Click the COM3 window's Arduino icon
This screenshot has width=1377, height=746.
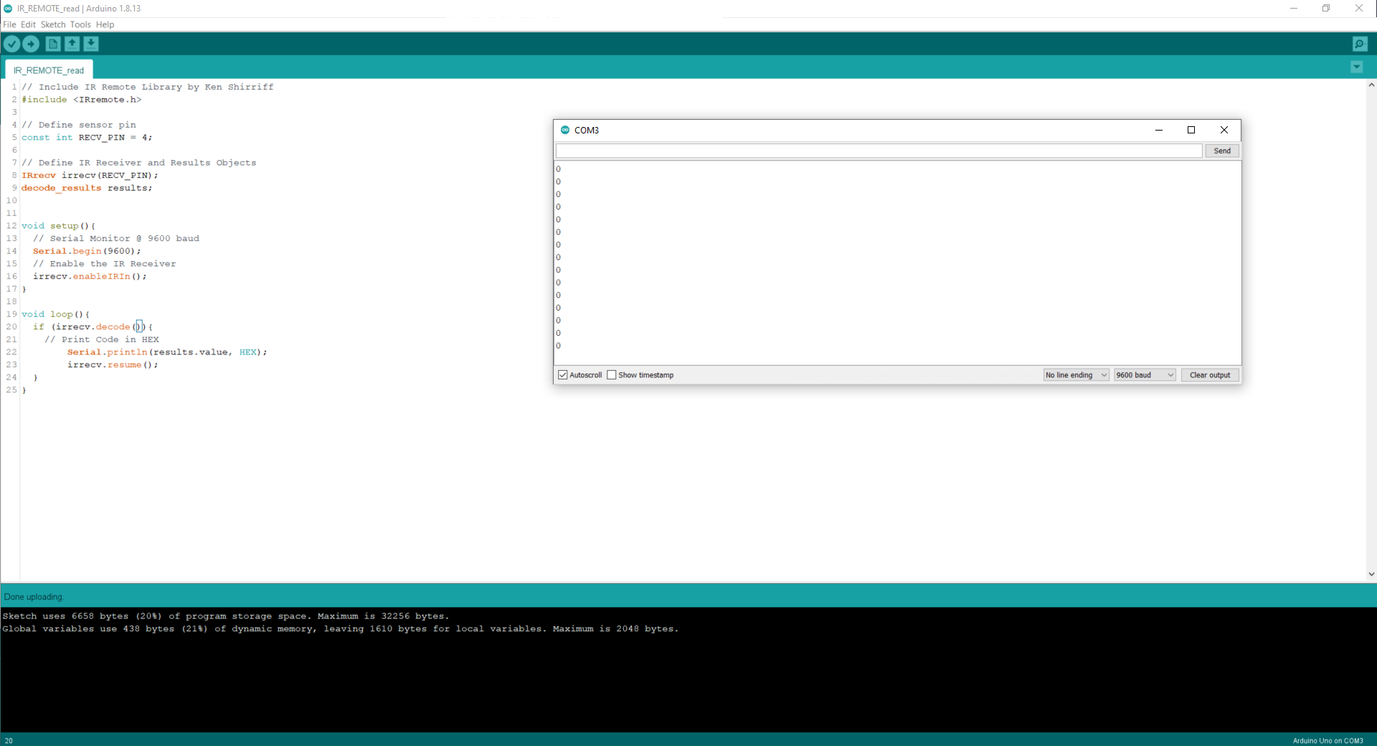564,130
